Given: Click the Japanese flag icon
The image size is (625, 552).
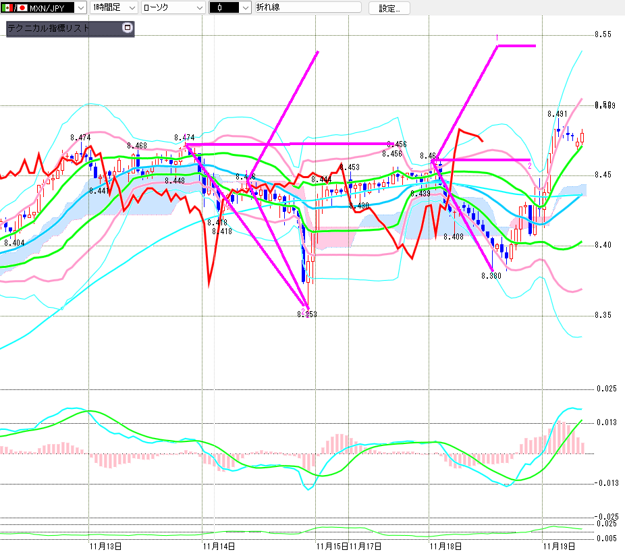Looking at the screenshot, I should coord(22,8).
